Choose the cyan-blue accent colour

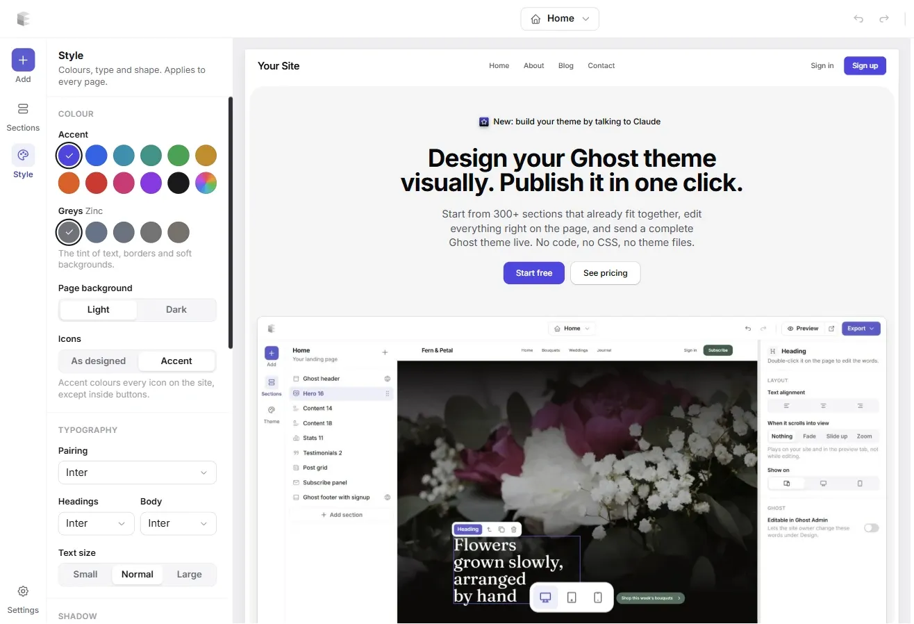[124, 156]
